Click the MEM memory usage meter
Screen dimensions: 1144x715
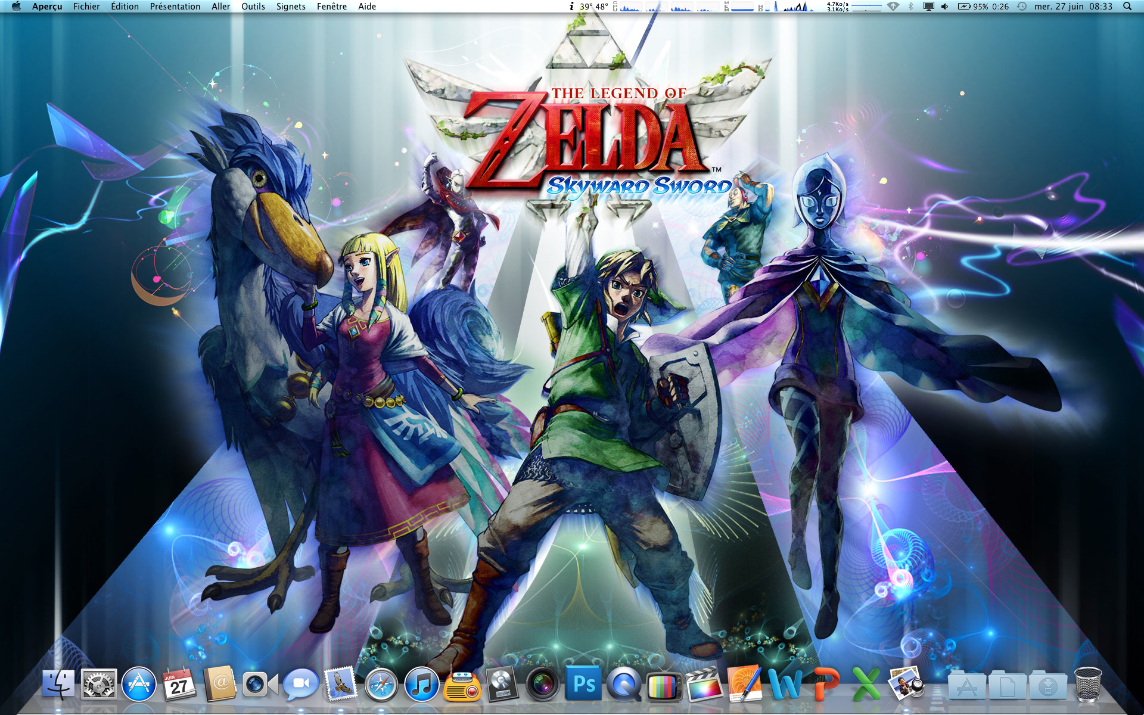(x=739, y=7)
